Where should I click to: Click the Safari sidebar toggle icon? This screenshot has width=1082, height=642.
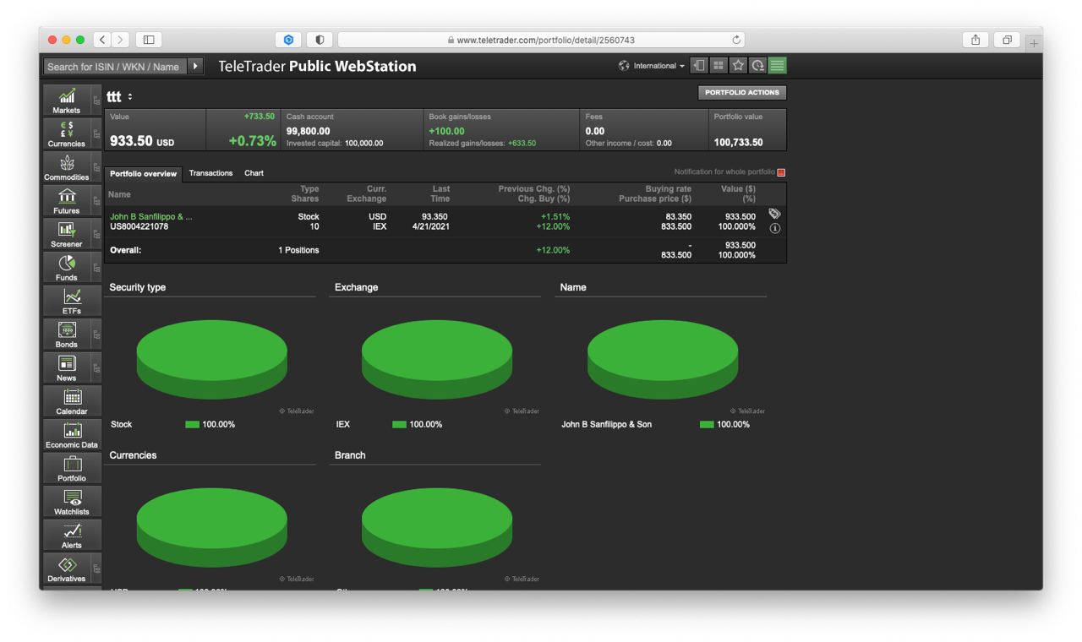point(149,40)
